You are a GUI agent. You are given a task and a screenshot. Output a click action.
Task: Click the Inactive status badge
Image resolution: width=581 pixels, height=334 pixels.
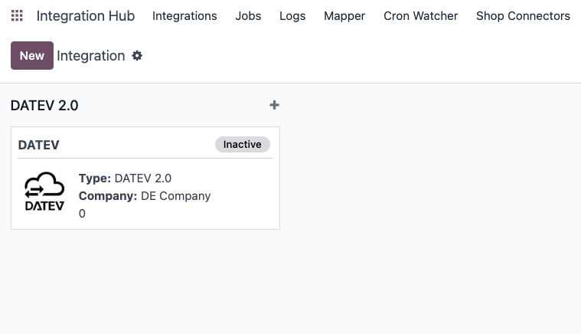(x=243, y=144)
